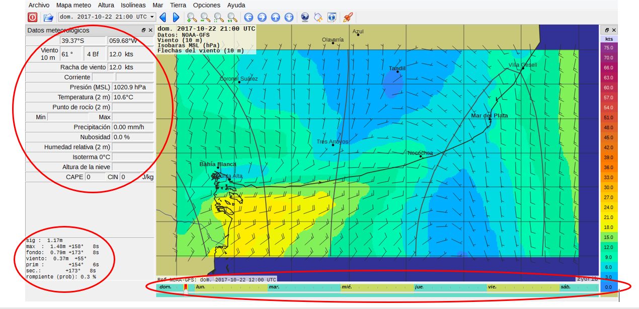
Task: Move map down with arrow icon
Action: click(x=289, y=17)
